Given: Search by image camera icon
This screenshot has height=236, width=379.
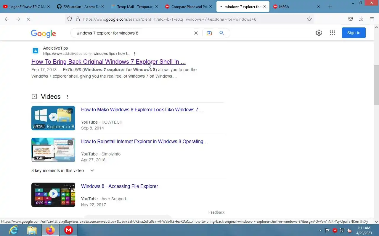Looking at the screenshot, I should [x=209, y=33].
